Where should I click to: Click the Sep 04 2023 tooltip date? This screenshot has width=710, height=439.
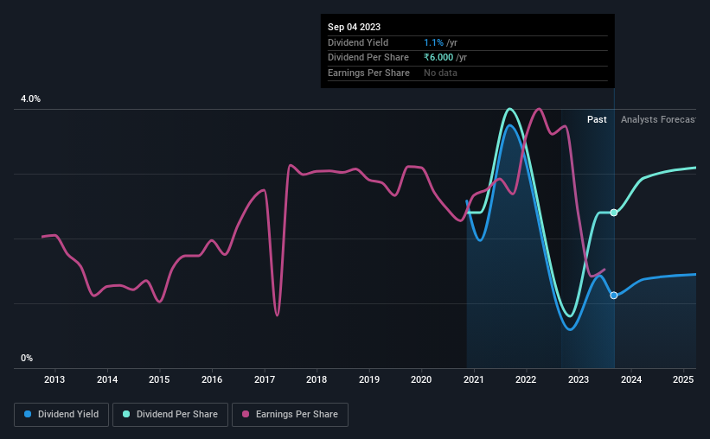(354, 27)
